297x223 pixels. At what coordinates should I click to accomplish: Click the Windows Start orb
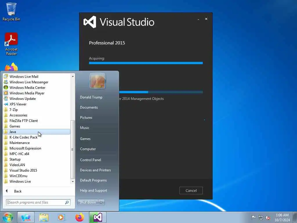click(8, 217)
